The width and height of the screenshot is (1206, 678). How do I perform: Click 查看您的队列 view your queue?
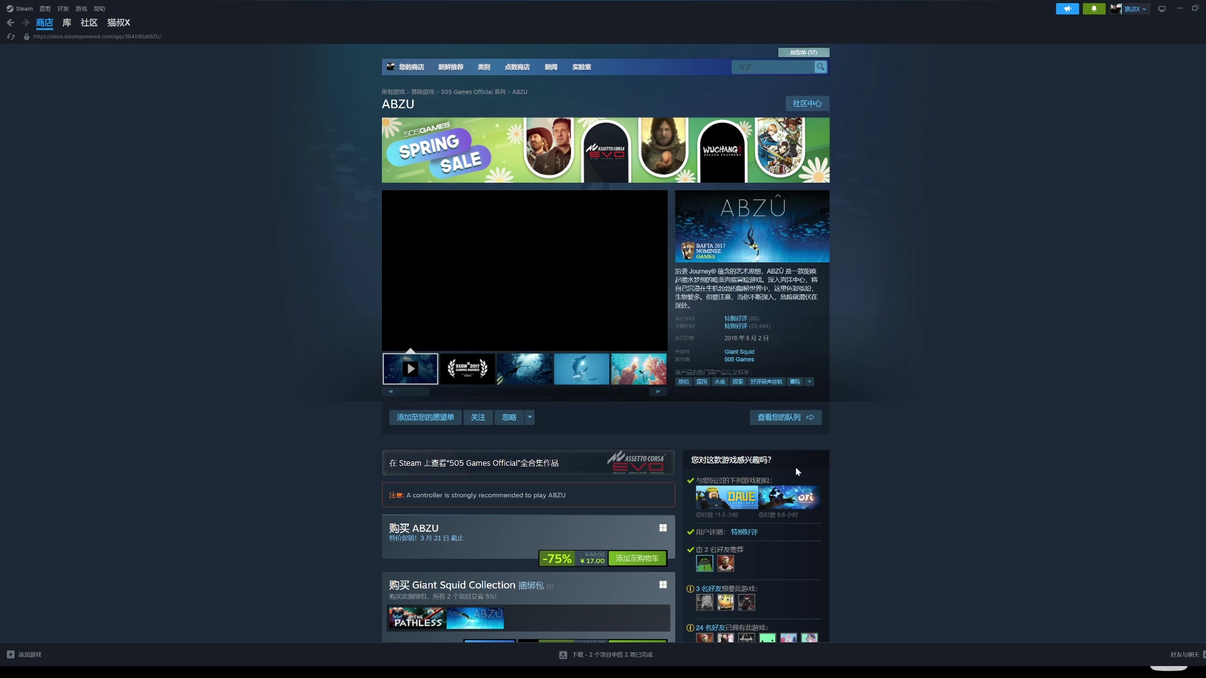pyautogui.click(x=785, y=417)
